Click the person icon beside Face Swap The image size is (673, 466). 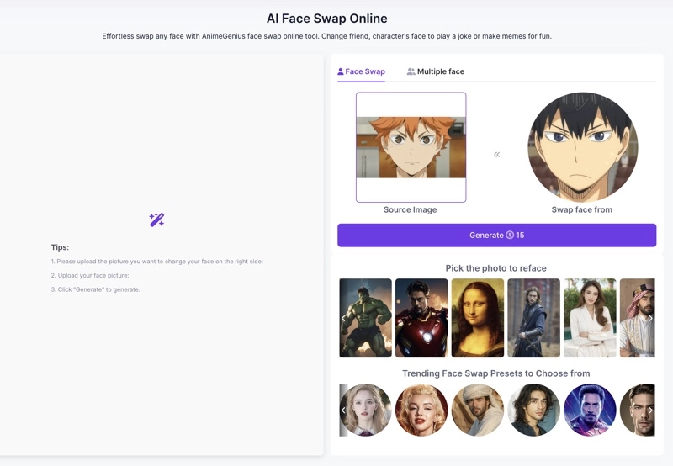[341, 72]
